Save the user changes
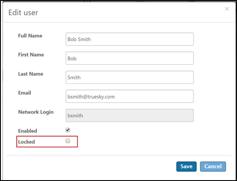The image size is (237, 181). (186, 166)
